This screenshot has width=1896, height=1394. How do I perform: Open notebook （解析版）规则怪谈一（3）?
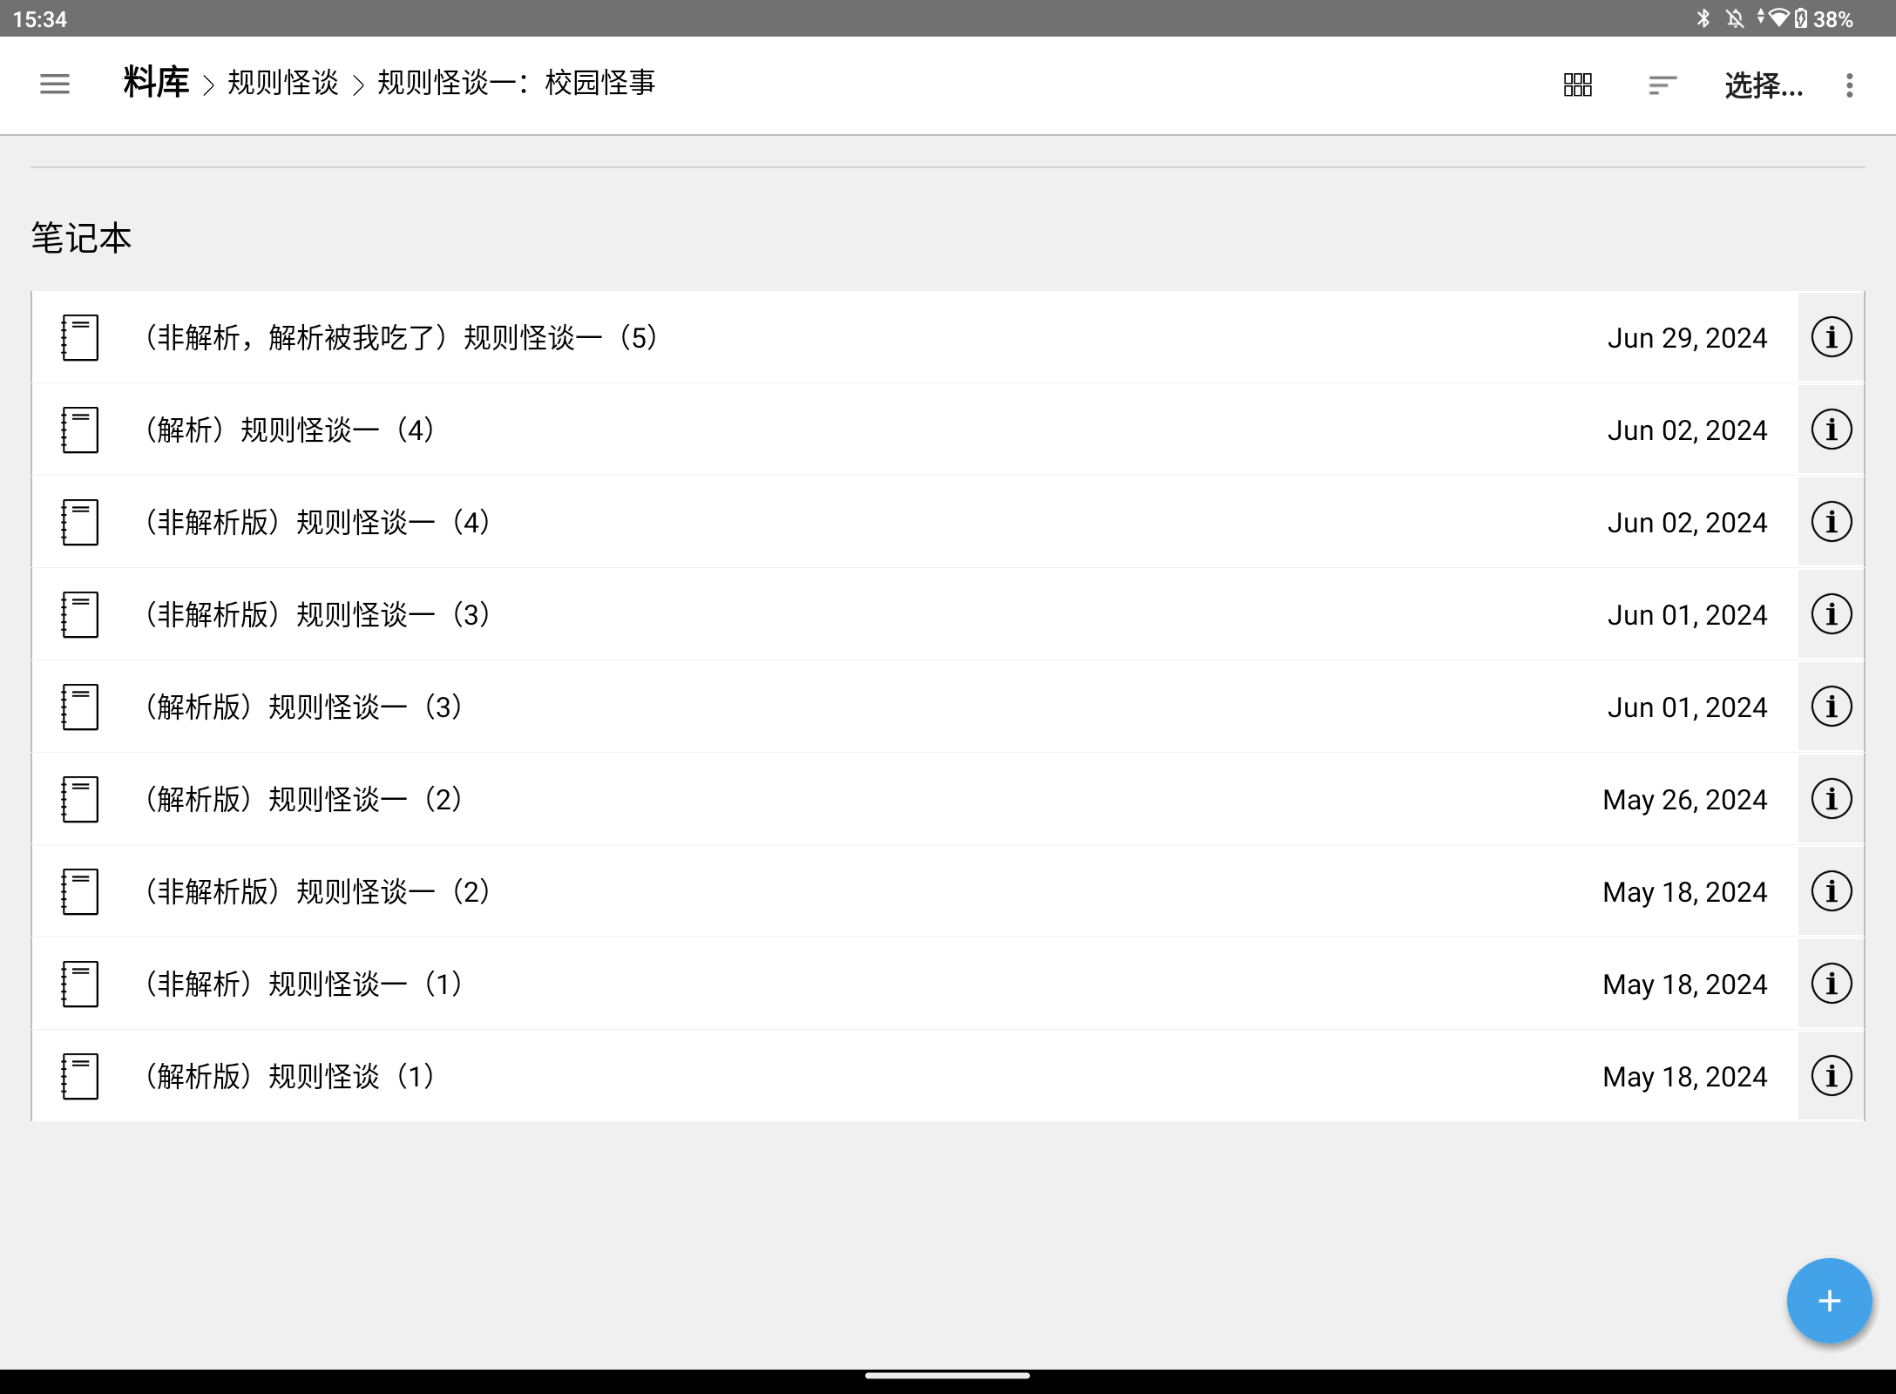tap(915, 707)
